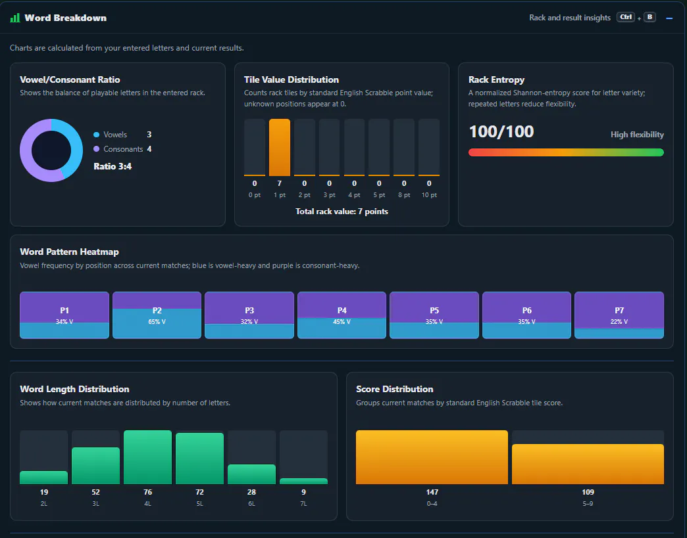687x538 pixels.
Task: Click the rack entropy gradient bar
Action: [x=566, y=152]
